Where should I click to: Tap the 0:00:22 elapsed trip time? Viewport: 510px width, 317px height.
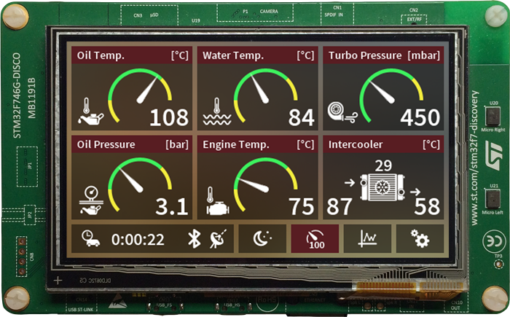pos(137,238)
